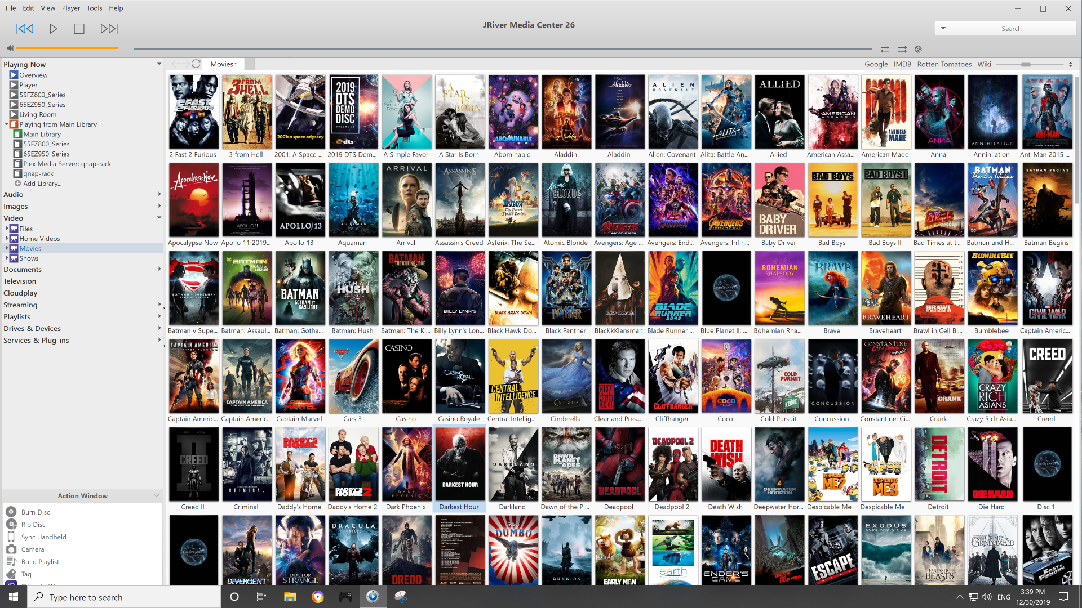Expand the Audio section
This screenshot has height=608, width=1082.
(x=159, y=194)
